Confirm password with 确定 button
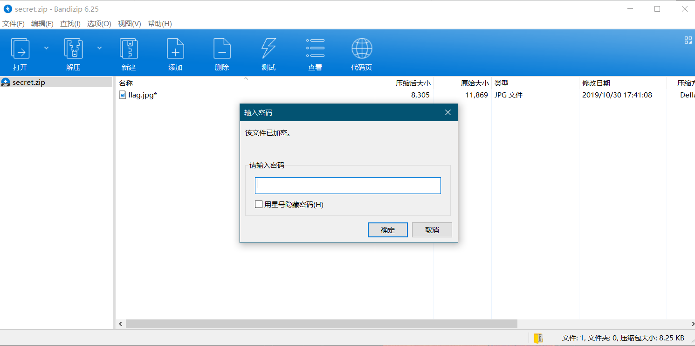695x346 pixels. [388, 230]
